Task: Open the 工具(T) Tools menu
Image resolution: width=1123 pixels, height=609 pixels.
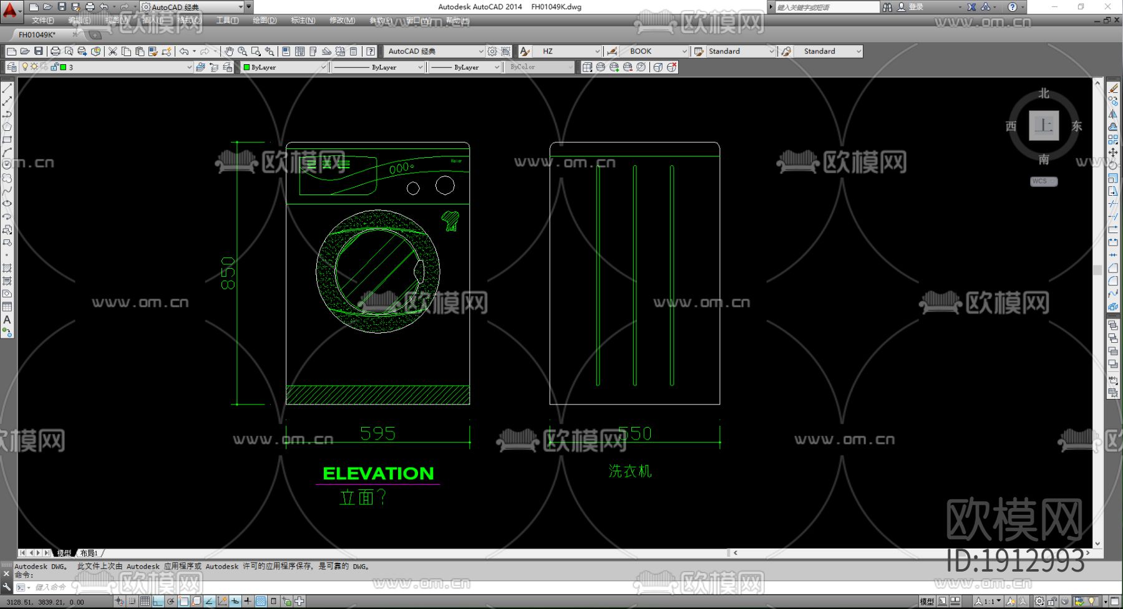Action: (227, 21)
